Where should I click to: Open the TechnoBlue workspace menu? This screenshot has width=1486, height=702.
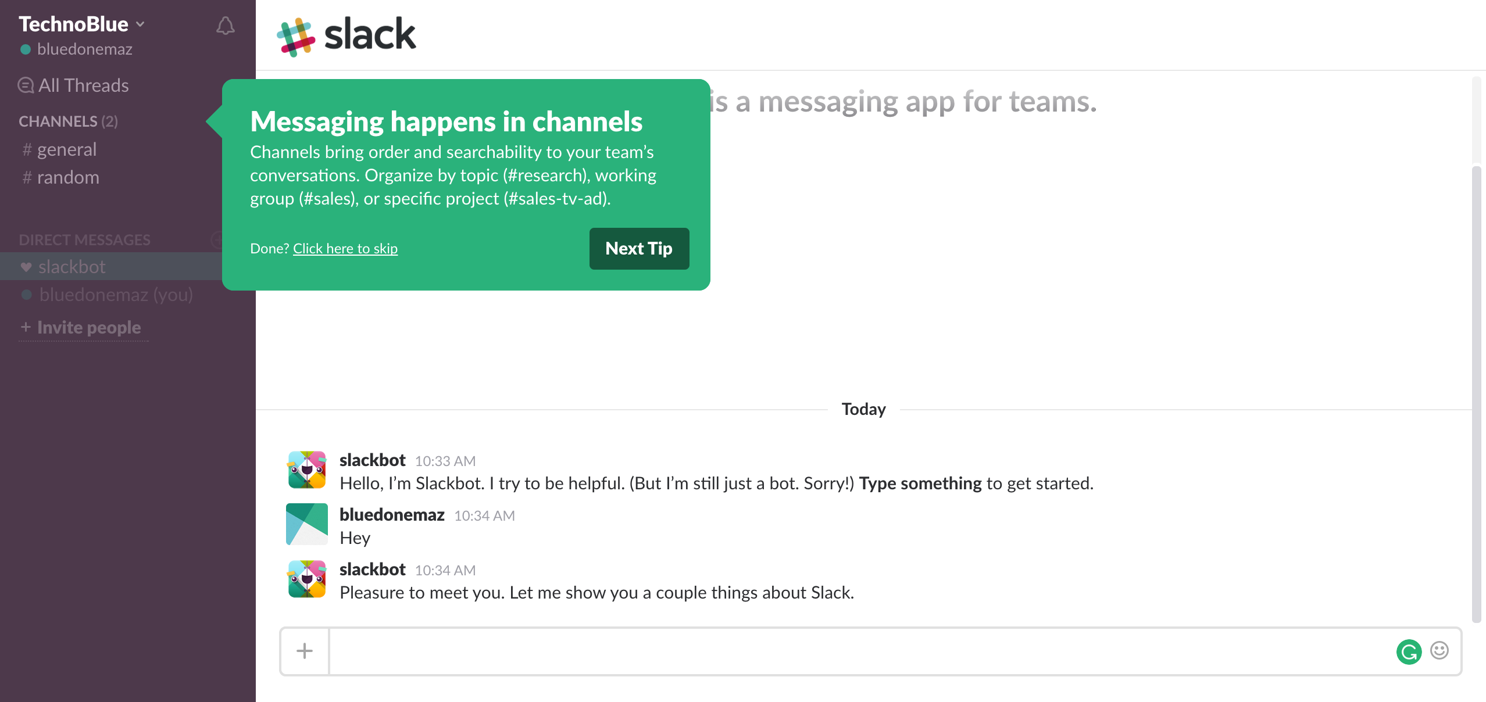coord(77,24)
